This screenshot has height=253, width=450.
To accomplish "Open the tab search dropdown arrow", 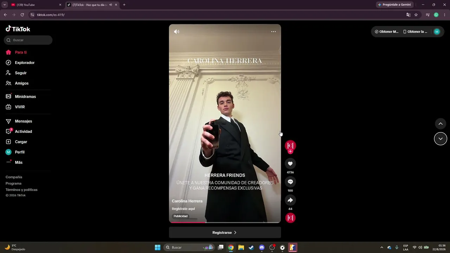I will [x=5, y=5].
